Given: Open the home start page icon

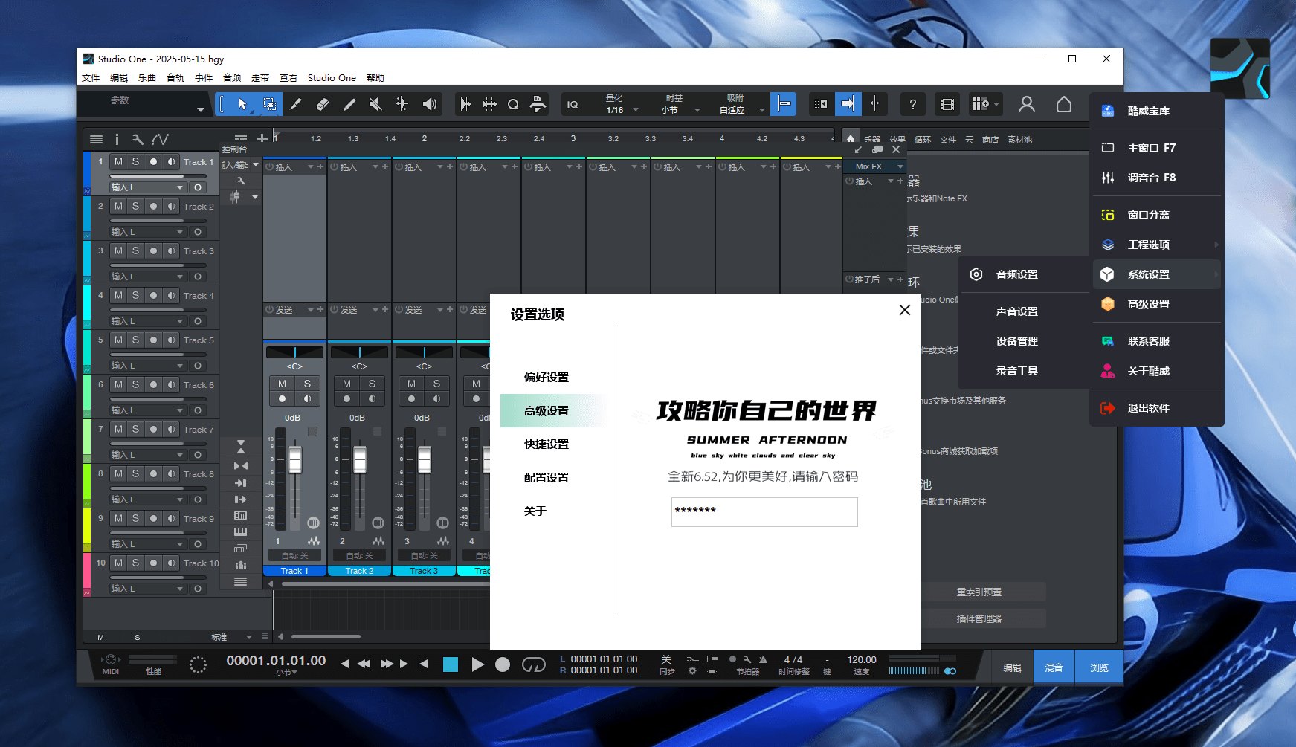Looking at the screenshot, I should click(1064, 104).
